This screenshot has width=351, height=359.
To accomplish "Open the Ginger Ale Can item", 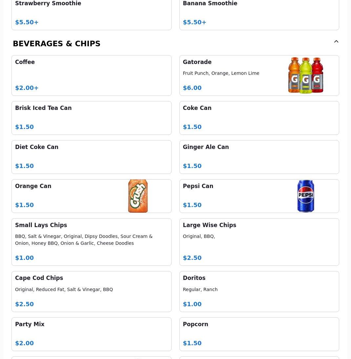I will [259, 157].
